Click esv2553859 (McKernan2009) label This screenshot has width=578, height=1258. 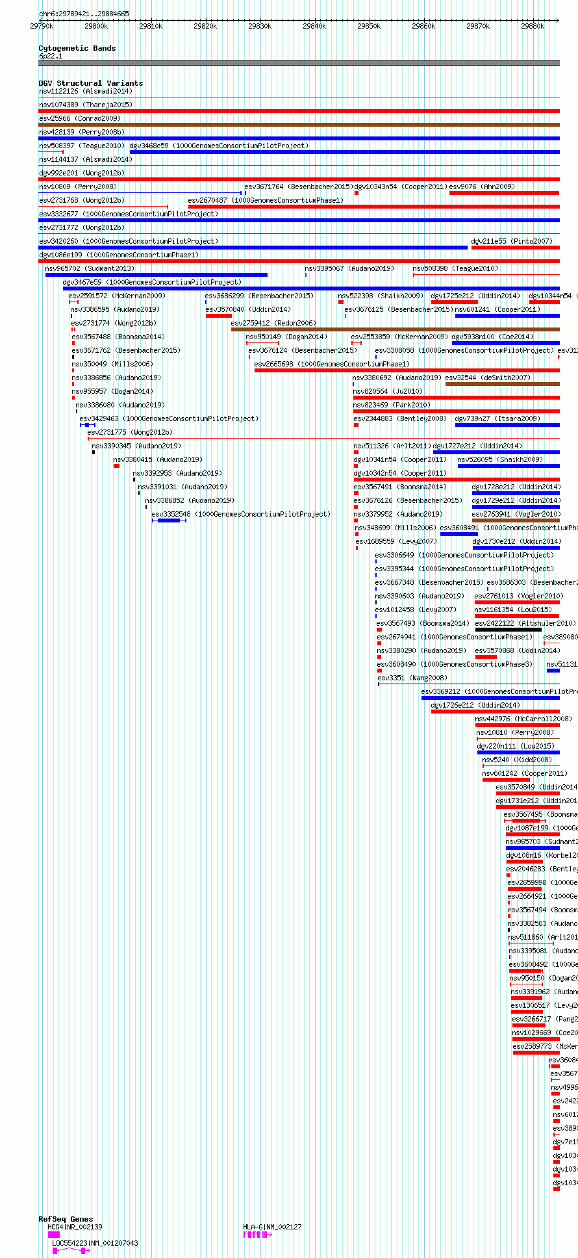(399, 337)
